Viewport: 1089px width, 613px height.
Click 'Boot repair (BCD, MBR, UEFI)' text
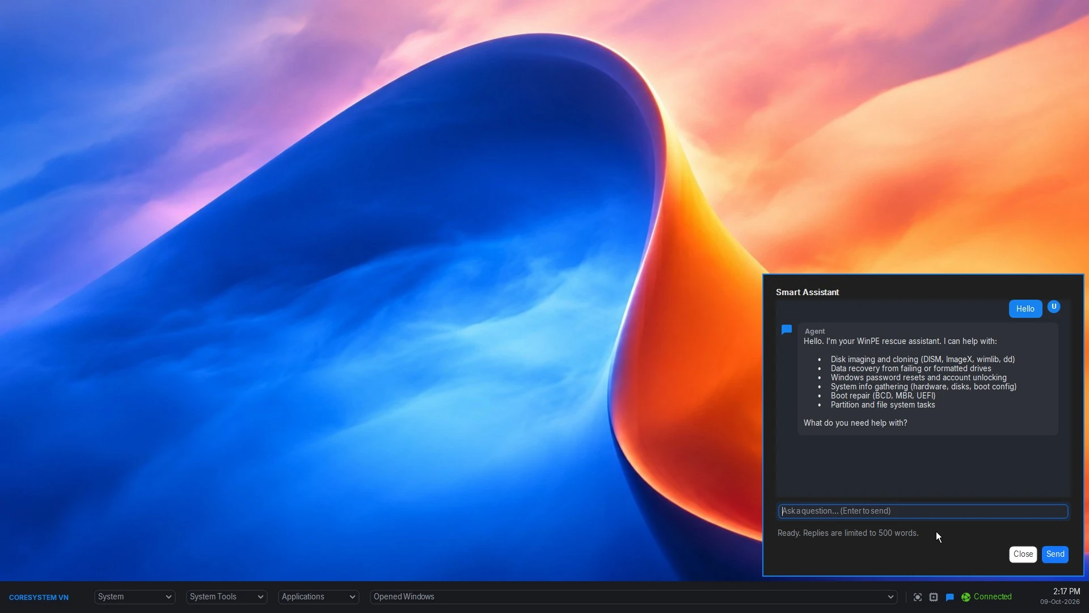(883, 396)
